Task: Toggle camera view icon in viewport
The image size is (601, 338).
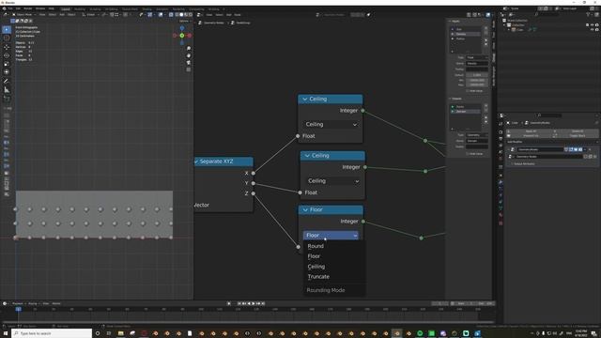Action: pyautogui.click(x=189, y=63)
